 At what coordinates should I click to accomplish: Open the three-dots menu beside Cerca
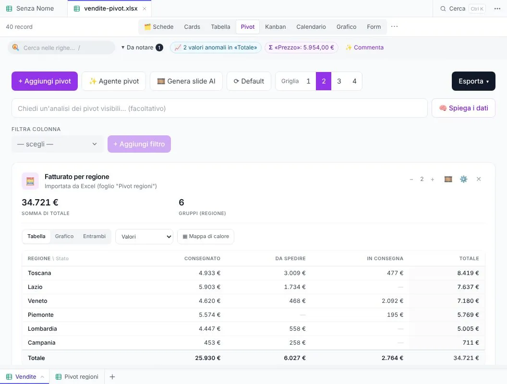point(497,9)
